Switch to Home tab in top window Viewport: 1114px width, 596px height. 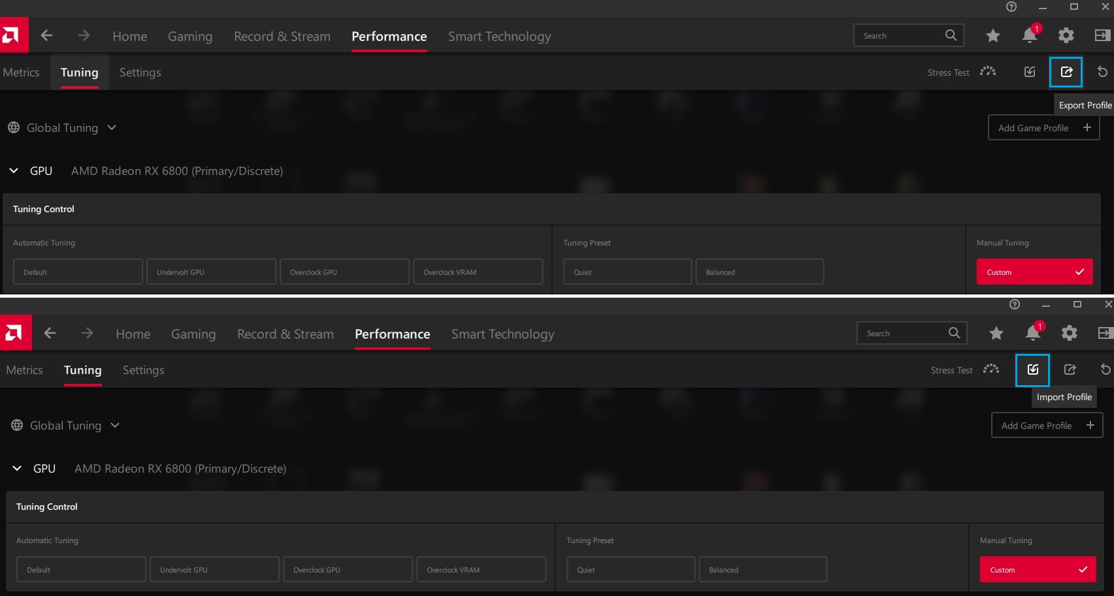click(x=129, y=36)
